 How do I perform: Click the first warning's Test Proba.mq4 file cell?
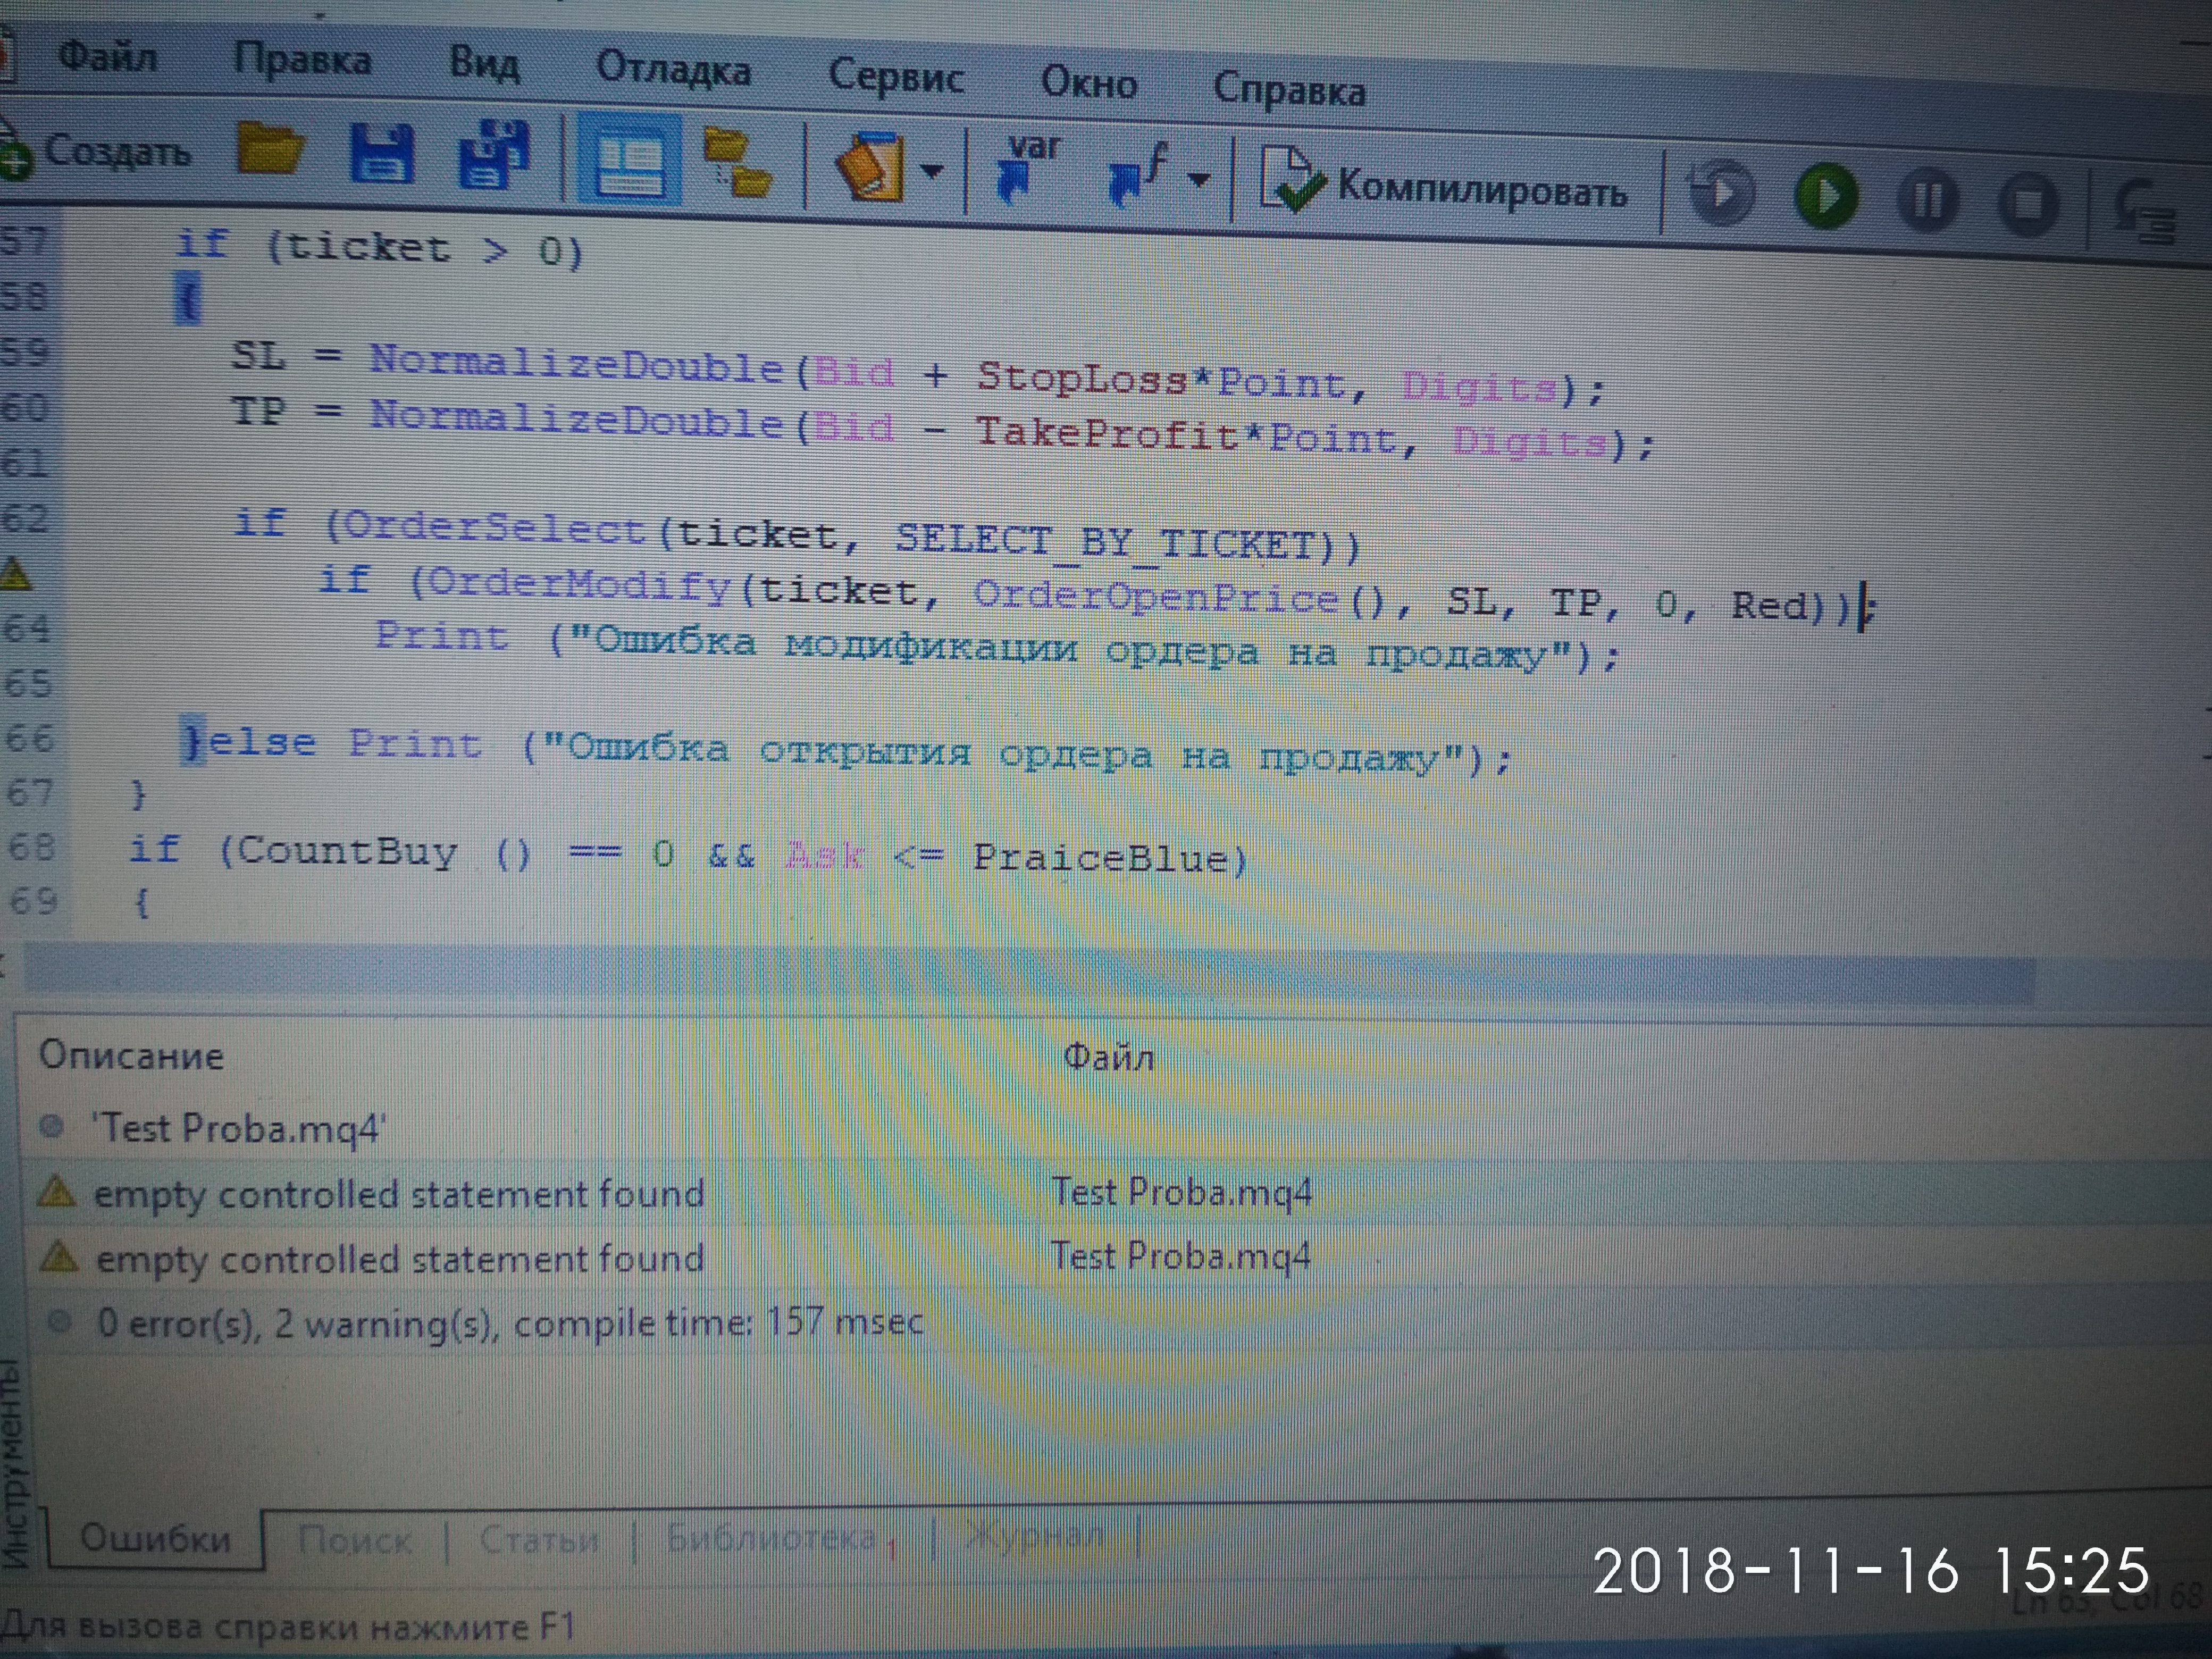[x=1181, y=1193]
